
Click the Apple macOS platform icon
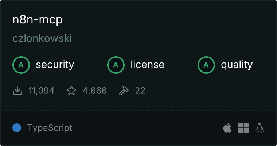tap(227, 128)
